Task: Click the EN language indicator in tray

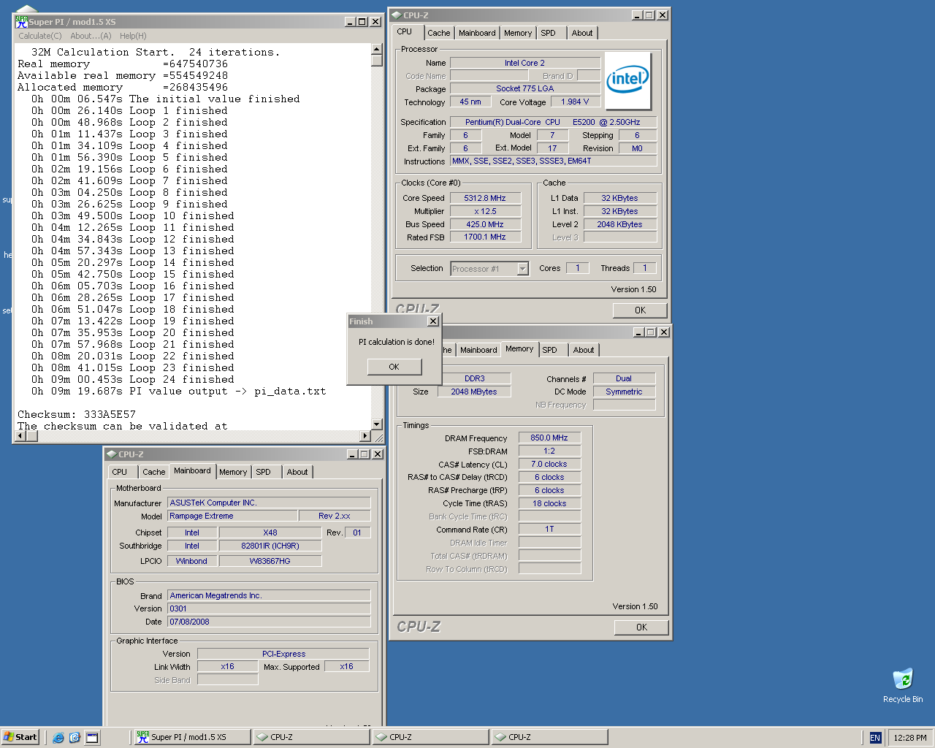Action: pyautogui.click(x=875, y=738)
